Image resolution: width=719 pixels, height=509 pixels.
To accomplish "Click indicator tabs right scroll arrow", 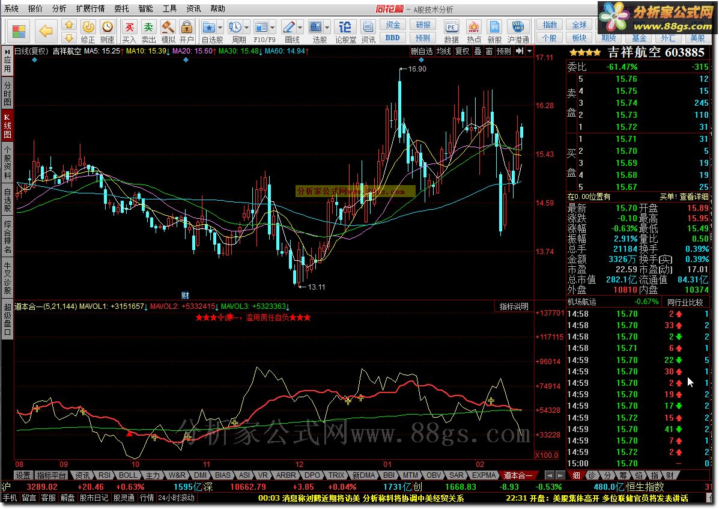I will pos(560,475).
